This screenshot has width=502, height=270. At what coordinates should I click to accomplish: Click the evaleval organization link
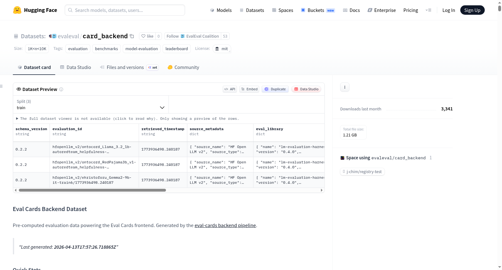(x=68, y=36)
